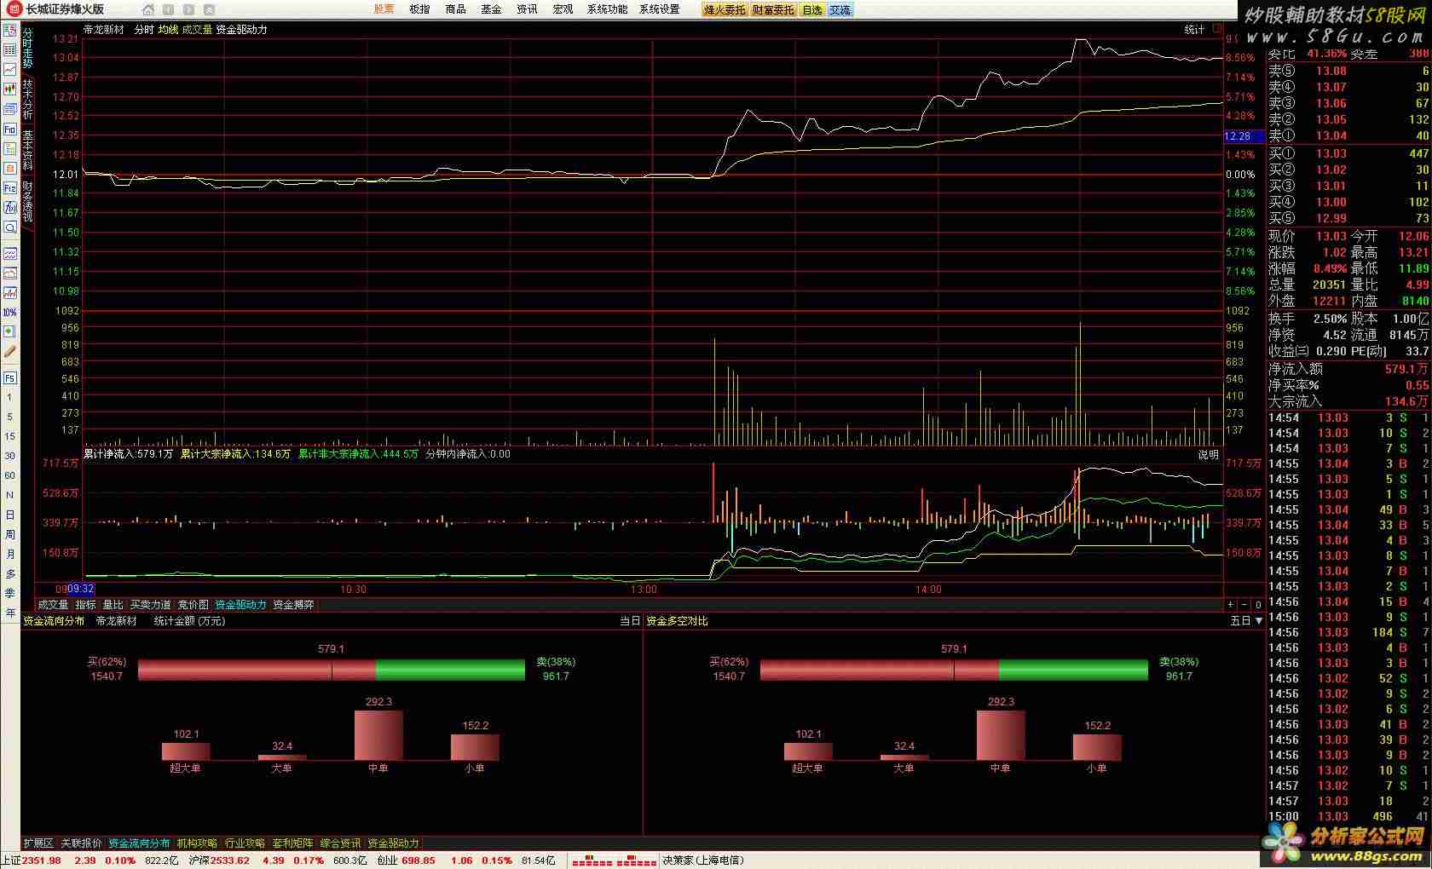The height and width of the screenshot is (869, 1432).
Task: Click the candlestick chart icon in sidebar
Action: tap(10, 89)
